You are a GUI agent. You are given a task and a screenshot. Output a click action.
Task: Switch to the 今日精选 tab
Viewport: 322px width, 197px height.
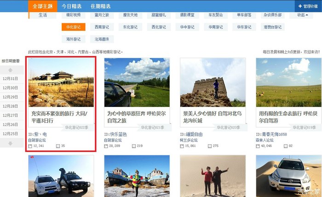click(x=71, y=6)
